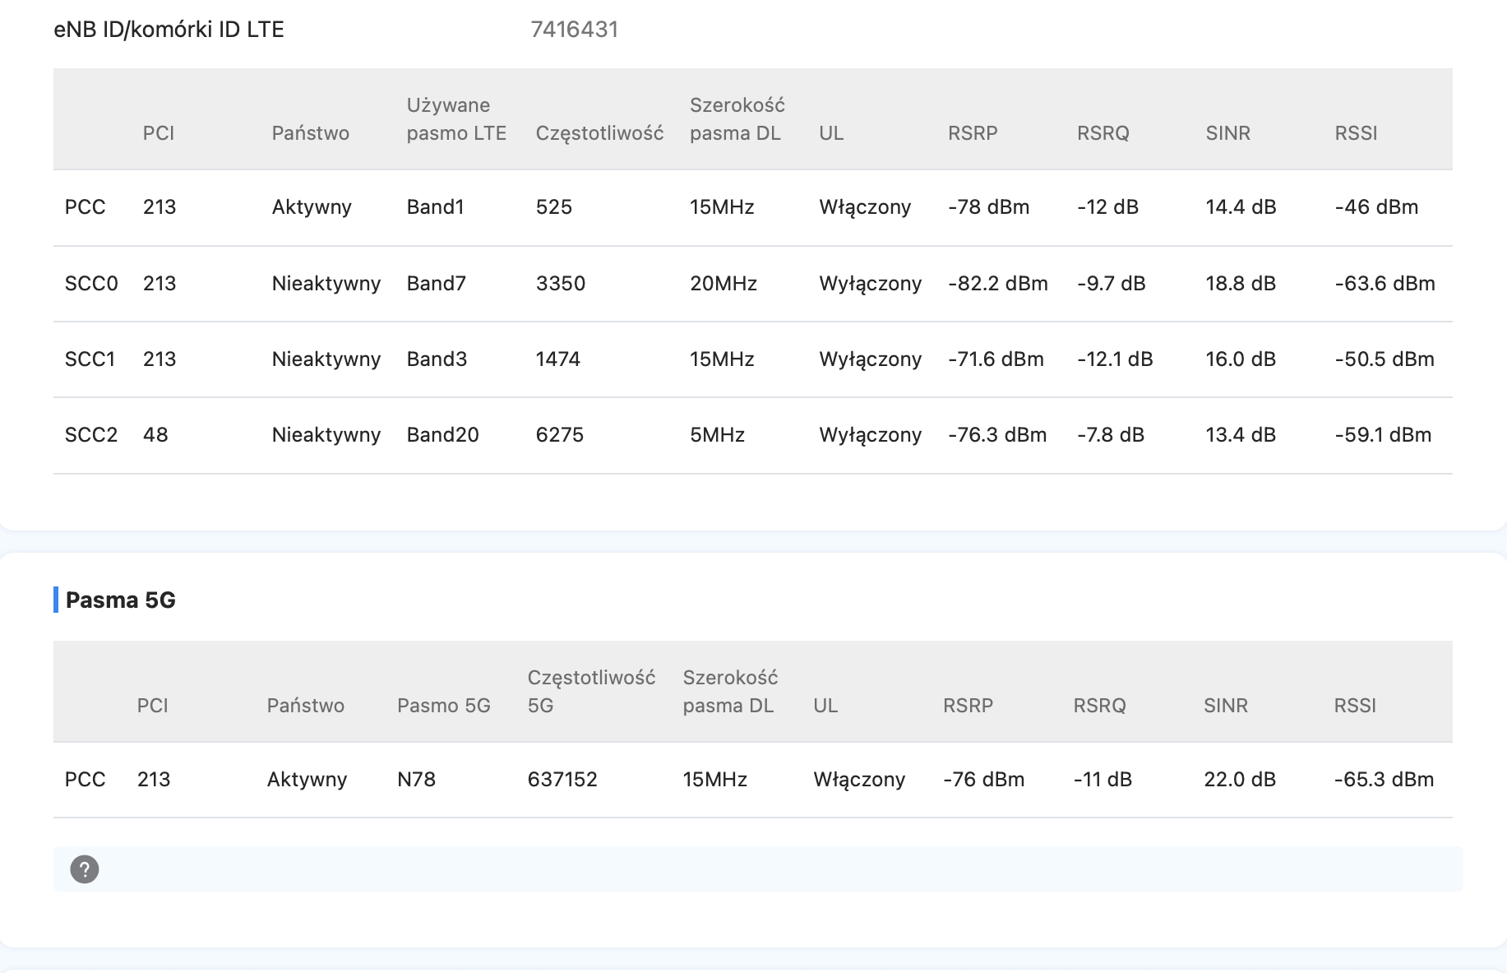
Task: Click the LTE table RSSI column header
Action: click(x=1356, y=133)
